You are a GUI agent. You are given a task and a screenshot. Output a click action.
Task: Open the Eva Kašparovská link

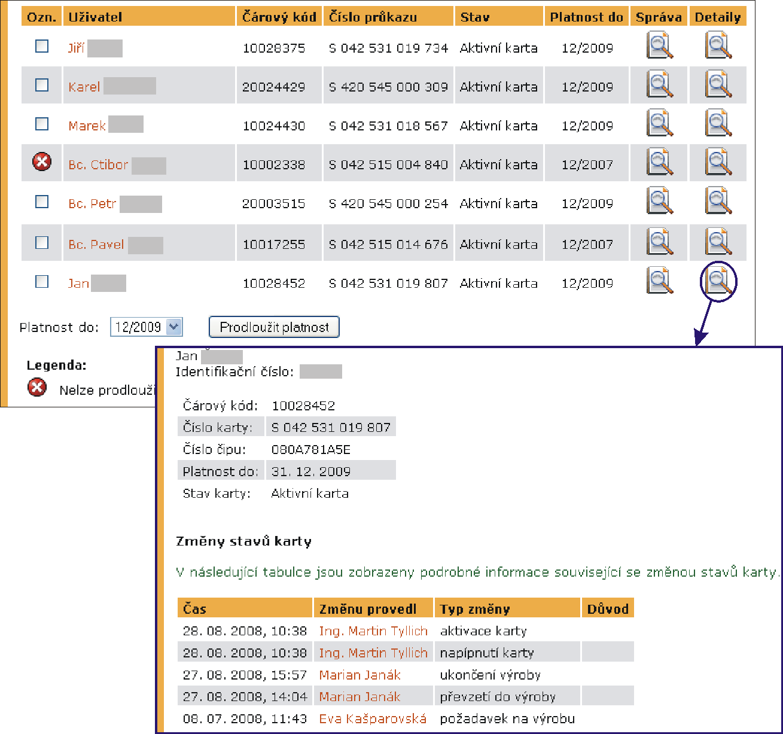pos(373,718)
